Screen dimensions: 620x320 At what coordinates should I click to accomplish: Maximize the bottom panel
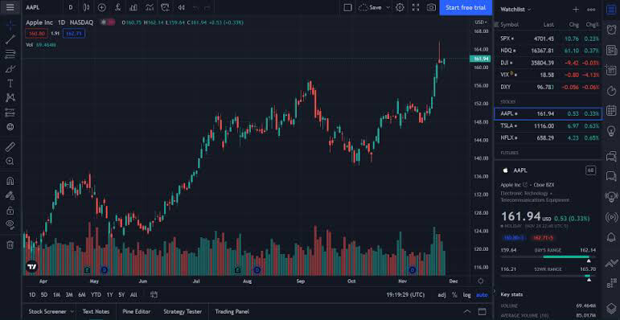click(x=482, y=311)
